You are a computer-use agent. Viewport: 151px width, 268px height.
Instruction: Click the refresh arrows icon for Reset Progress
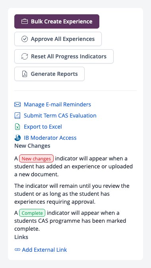[x=25, y=56]
